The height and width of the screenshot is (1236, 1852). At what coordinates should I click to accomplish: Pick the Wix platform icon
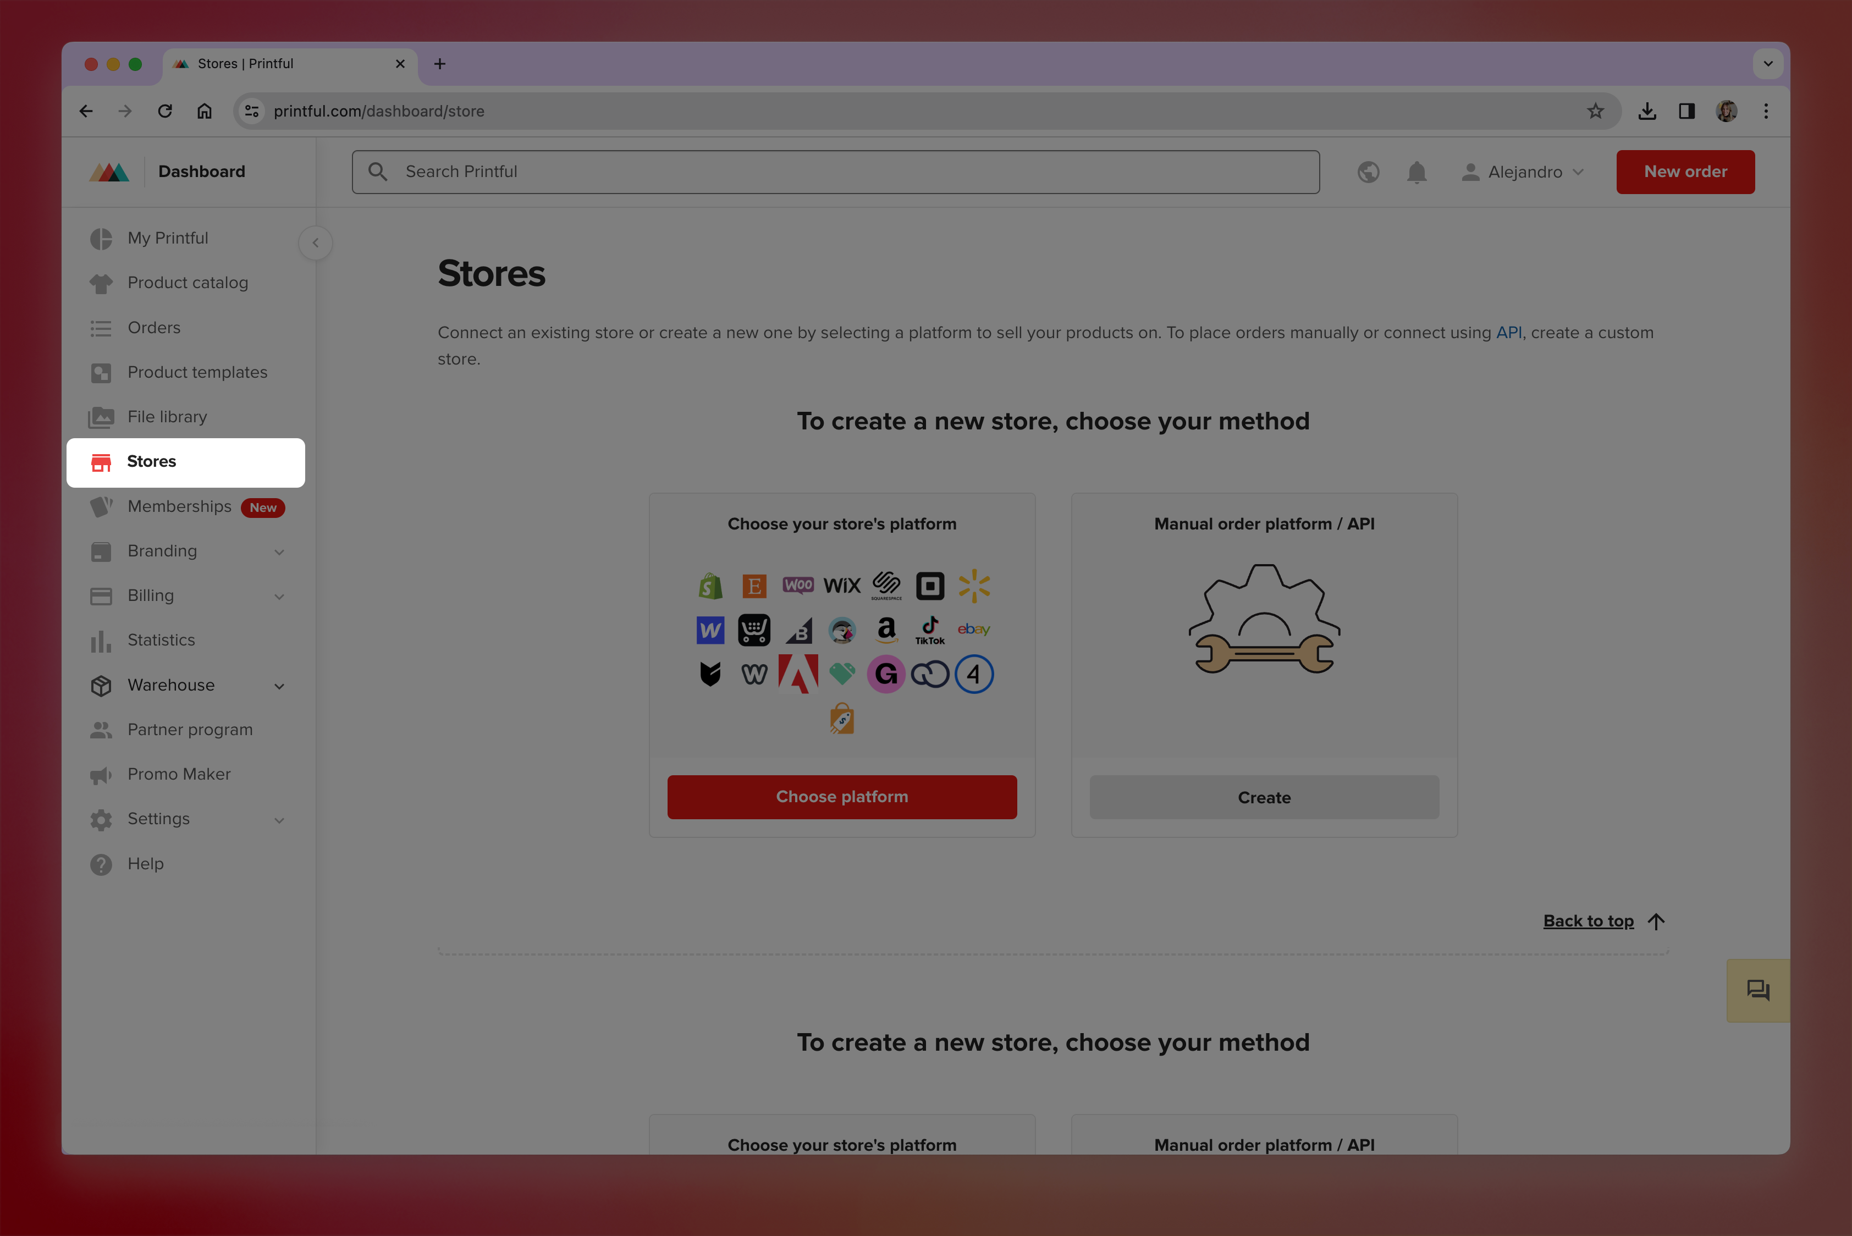click(x=842, y=585)
